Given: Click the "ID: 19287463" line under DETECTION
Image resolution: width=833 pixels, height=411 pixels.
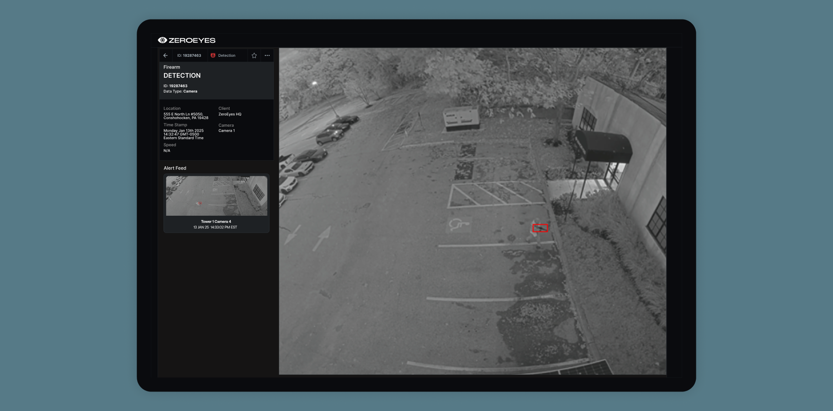Looking at the screenshot, I should tap(175, 86).
